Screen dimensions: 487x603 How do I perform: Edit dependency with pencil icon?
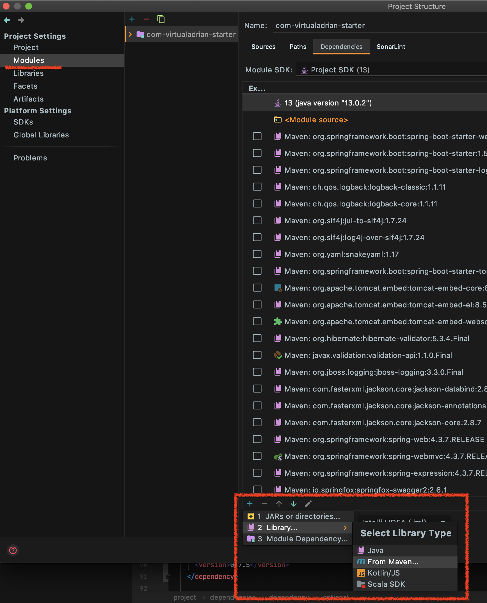tap(308, 504)
